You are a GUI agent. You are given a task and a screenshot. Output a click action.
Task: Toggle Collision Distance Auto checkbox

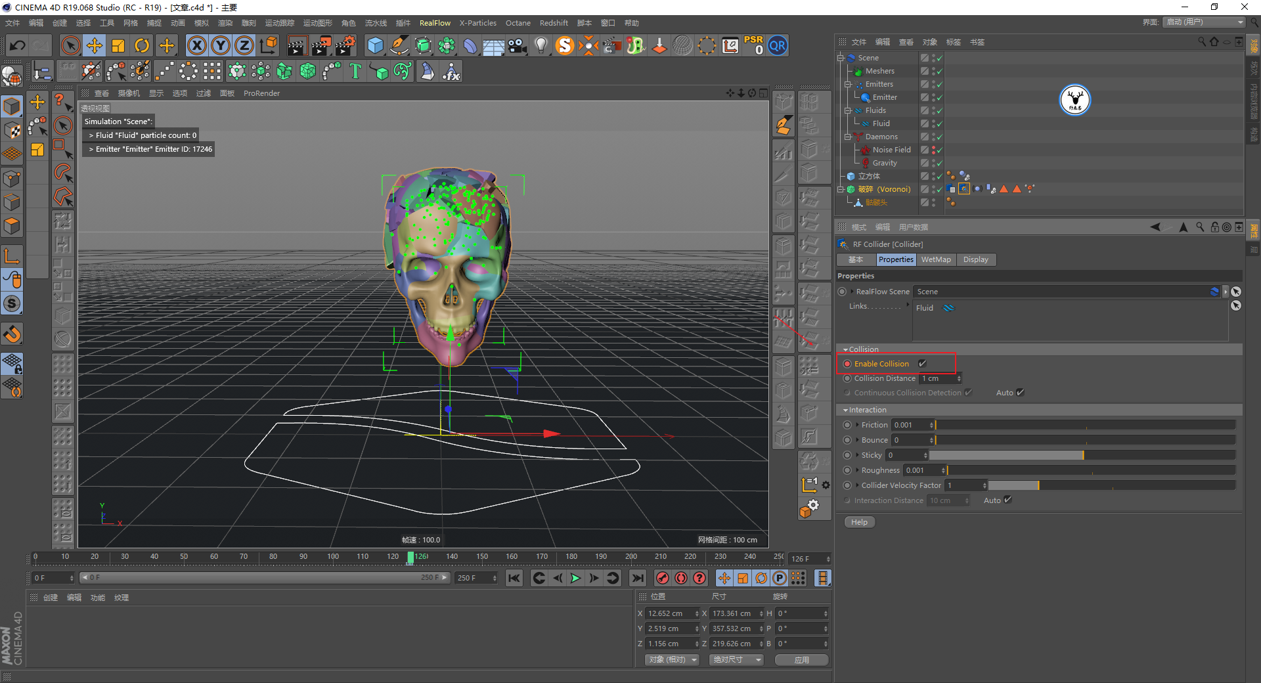click(x=1020, y=393)
